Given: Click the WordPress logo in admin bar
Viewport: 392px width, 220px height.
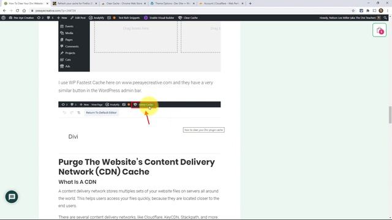Looking at the screenshot, I should coord(4,18).
